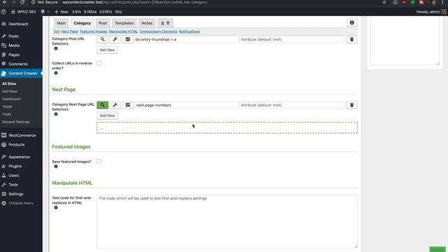Click search icon for Category Post URL Selectors
The width and height of the screenshot is (448, 252).
(102, 39)
